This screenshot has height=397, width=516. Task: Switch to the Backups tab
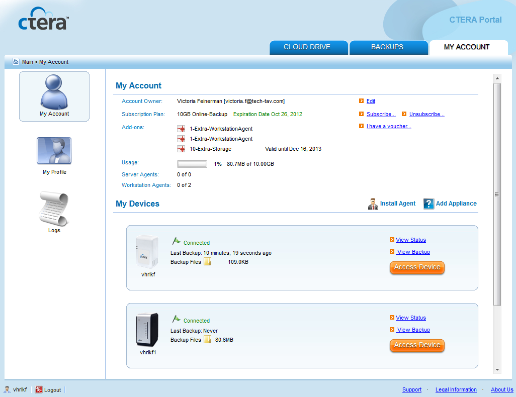[x=389, y=47]
